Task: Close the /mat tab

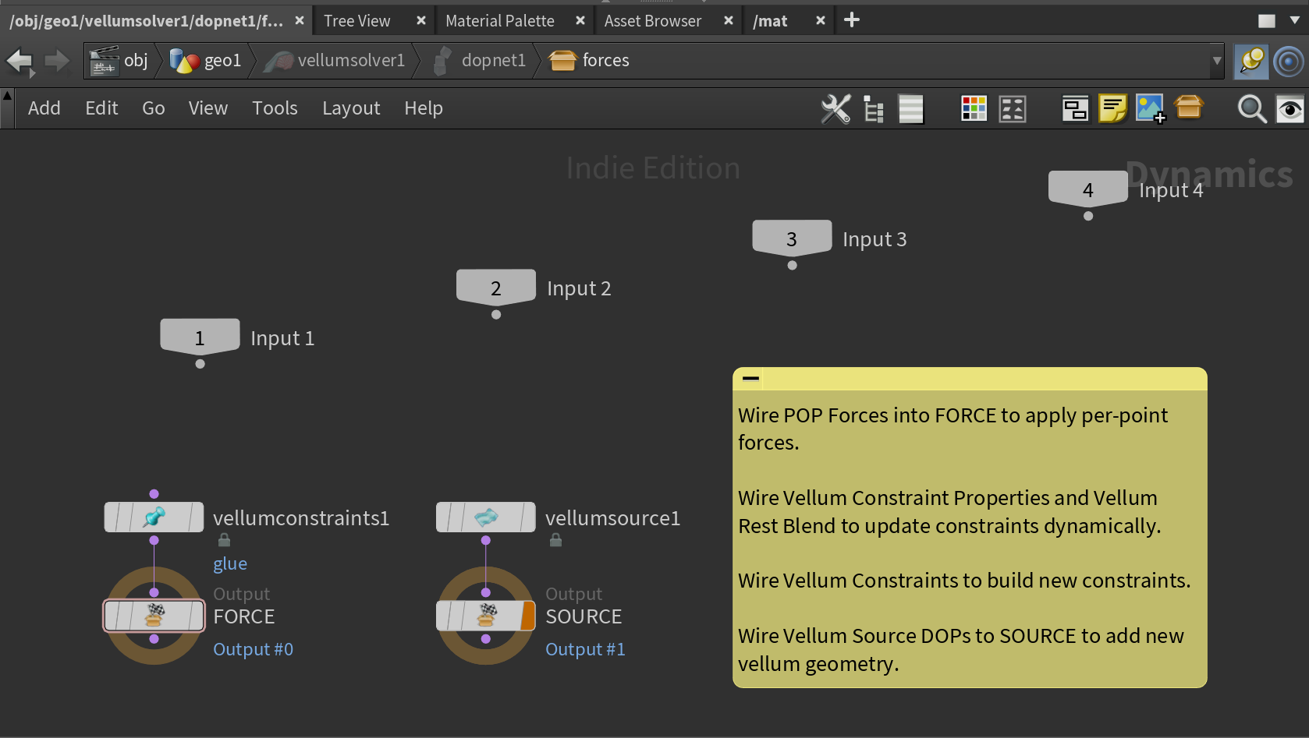Action: tap(821, 21)
